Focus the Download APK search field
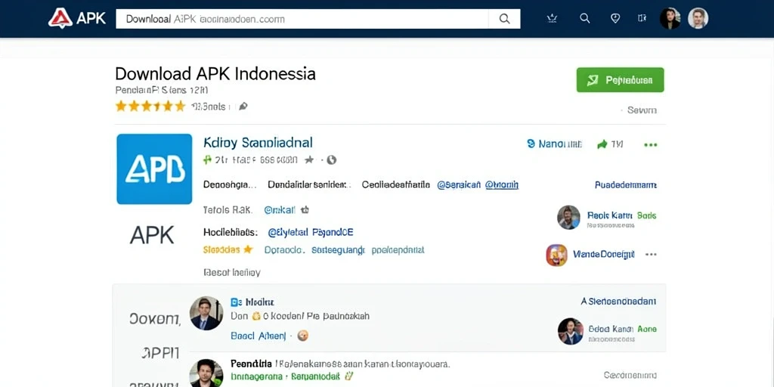774x387 pixels. [302, 19]
